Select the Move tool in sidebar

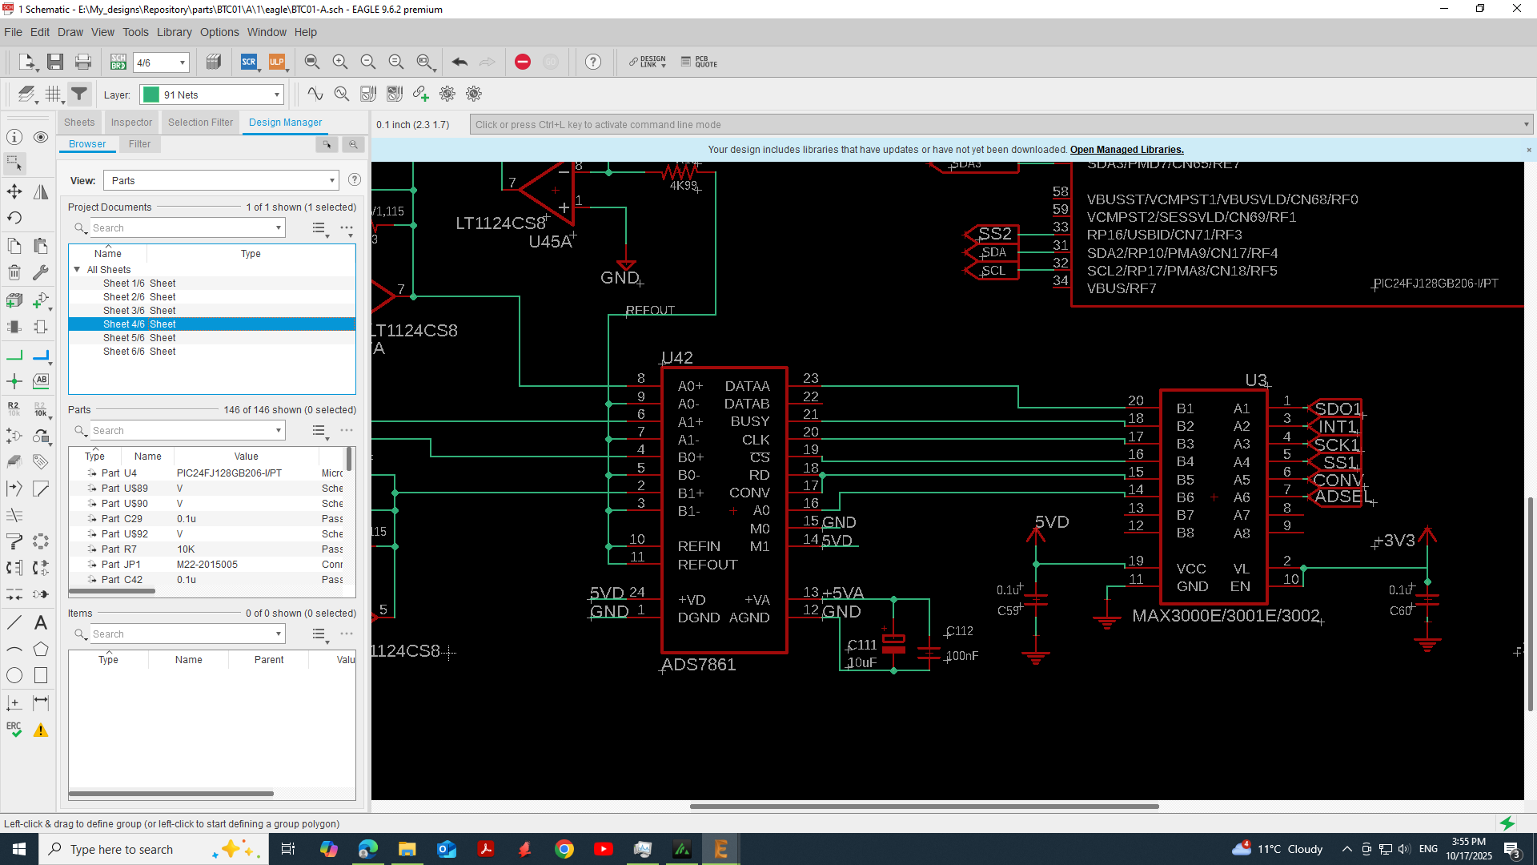14,191
